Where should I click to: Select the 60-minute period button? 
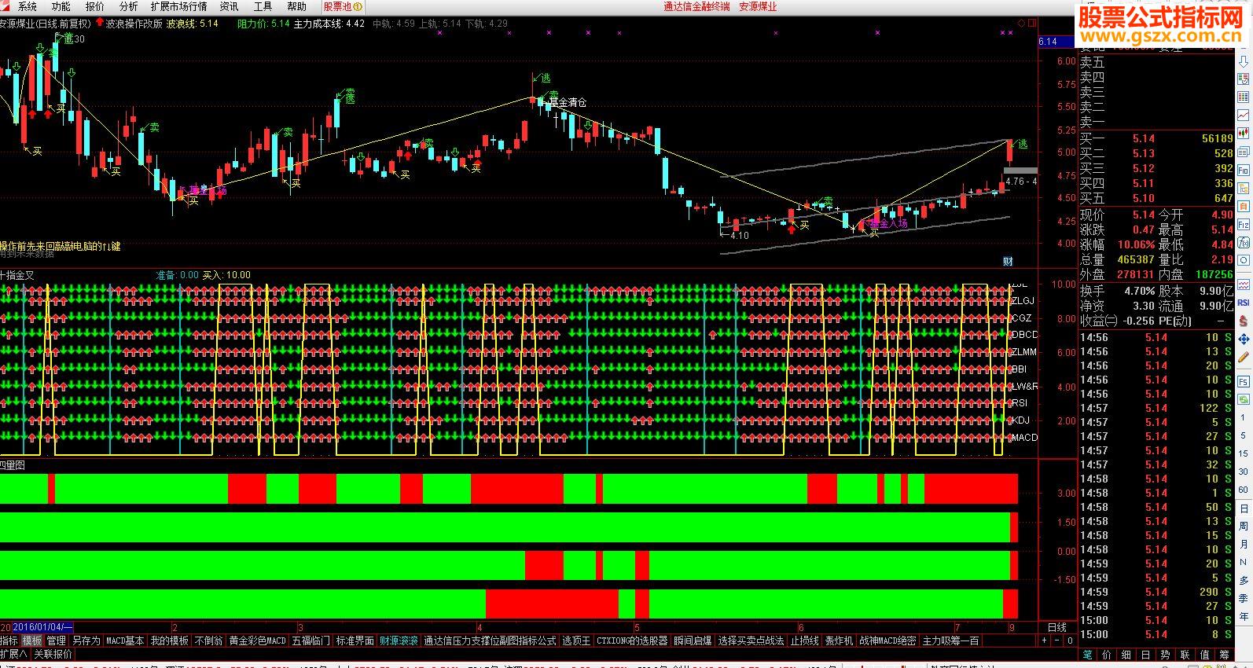[1244, 490]
